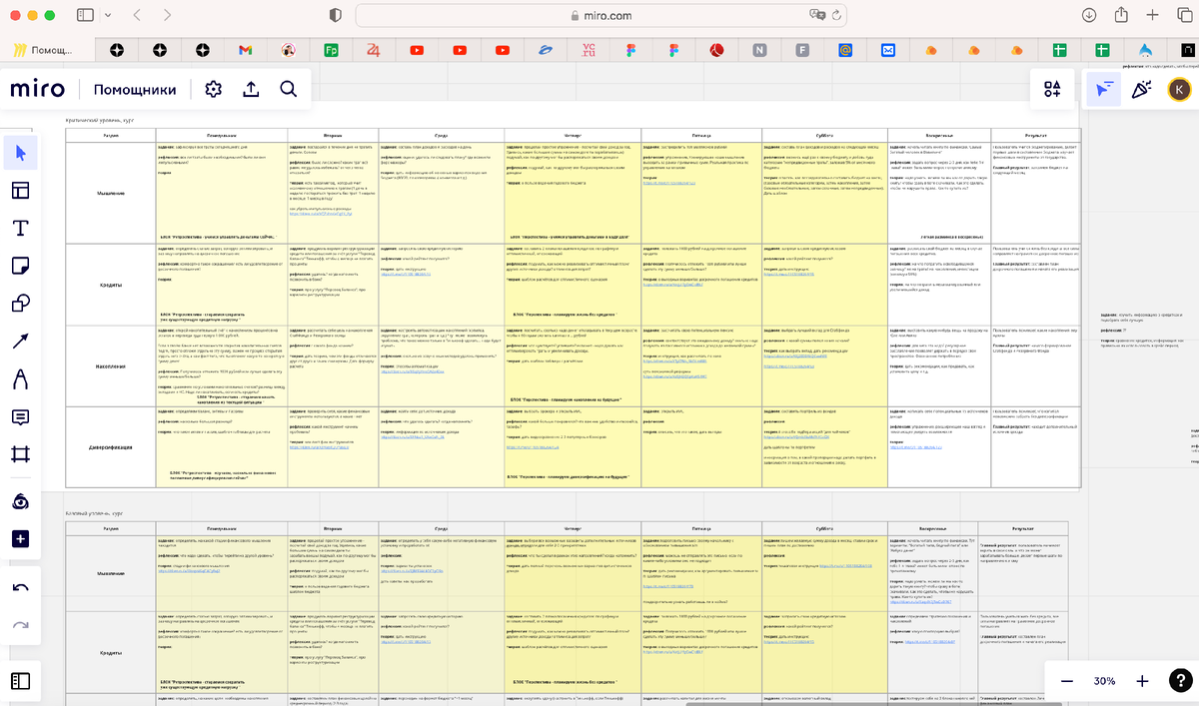Choose the Comment tool
The width and height of the screenshot is (1199, 706).
point(20,417)
